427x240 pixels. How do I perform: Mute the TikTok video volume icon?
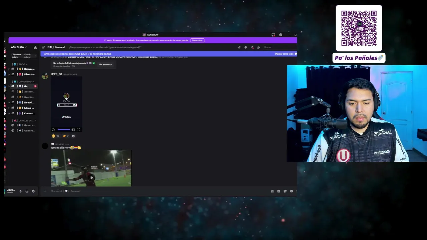tap(73, 130)
